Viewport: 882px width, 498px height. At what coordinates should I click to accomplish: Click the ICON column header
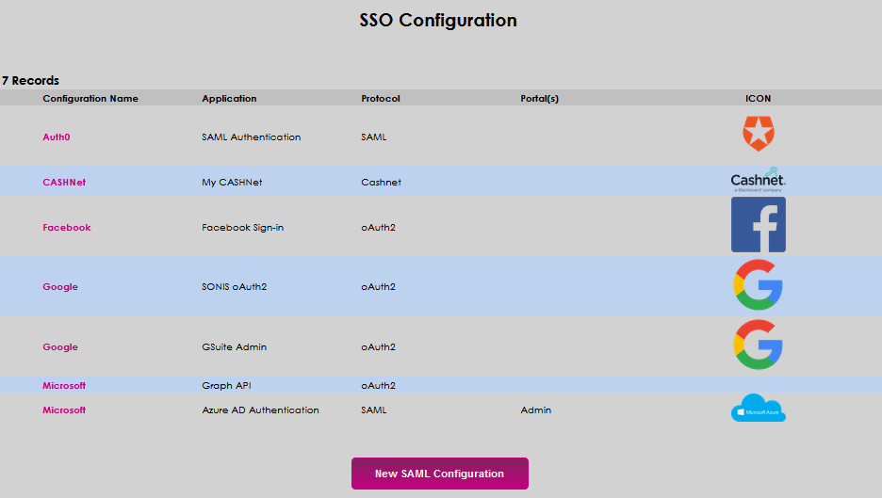758,99
